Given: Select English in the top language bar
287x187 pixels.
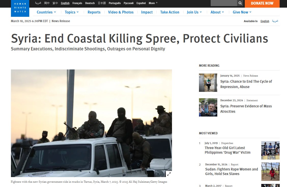Looking at the screenshot, I should (65, 3).
